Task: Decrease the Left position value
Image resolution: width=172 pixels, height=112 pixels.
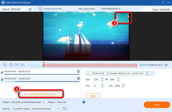Action: pyautogui.click(x=123, y=87)
